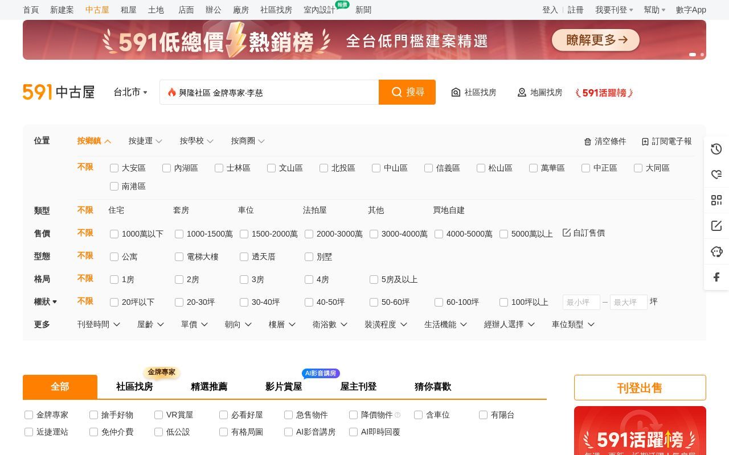
Task: Switch to the 影片賞屋 listing tab
Action: (x=284, y=387)
